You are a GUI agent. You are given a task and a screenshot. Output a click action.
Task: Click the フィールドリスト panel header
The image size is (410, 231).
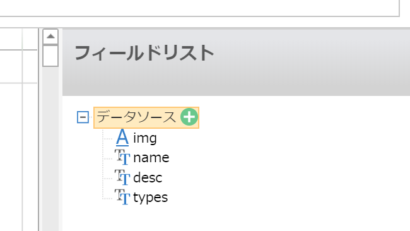(x=236, y=62)
